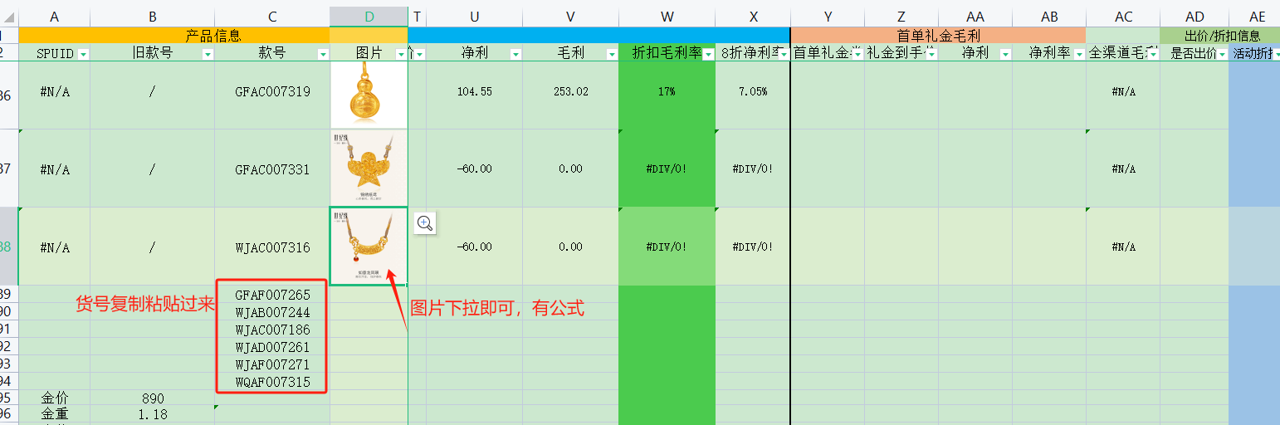Open the 图片 column filter arrow
This screenshot has height=425, width=1280.
401,54
